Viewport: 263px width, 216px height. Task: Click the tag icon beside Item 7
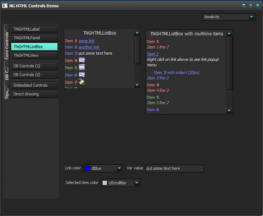(x=81, y=82)
